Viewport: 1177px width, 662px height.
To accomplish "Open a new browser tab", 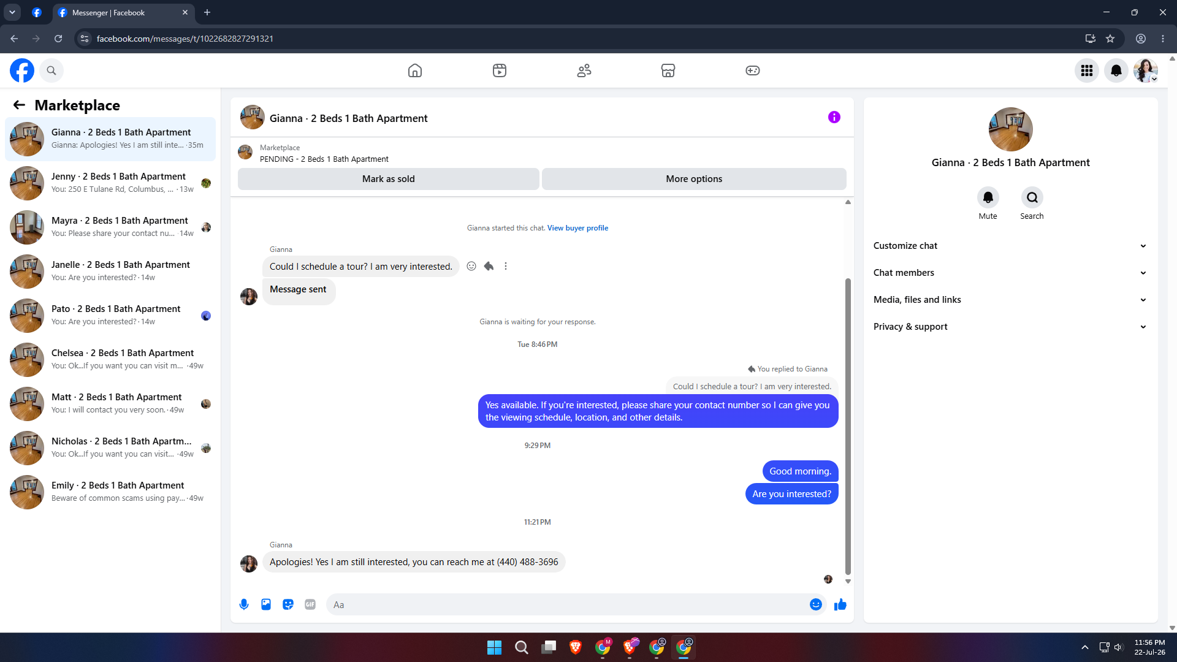I will (207, 12).
